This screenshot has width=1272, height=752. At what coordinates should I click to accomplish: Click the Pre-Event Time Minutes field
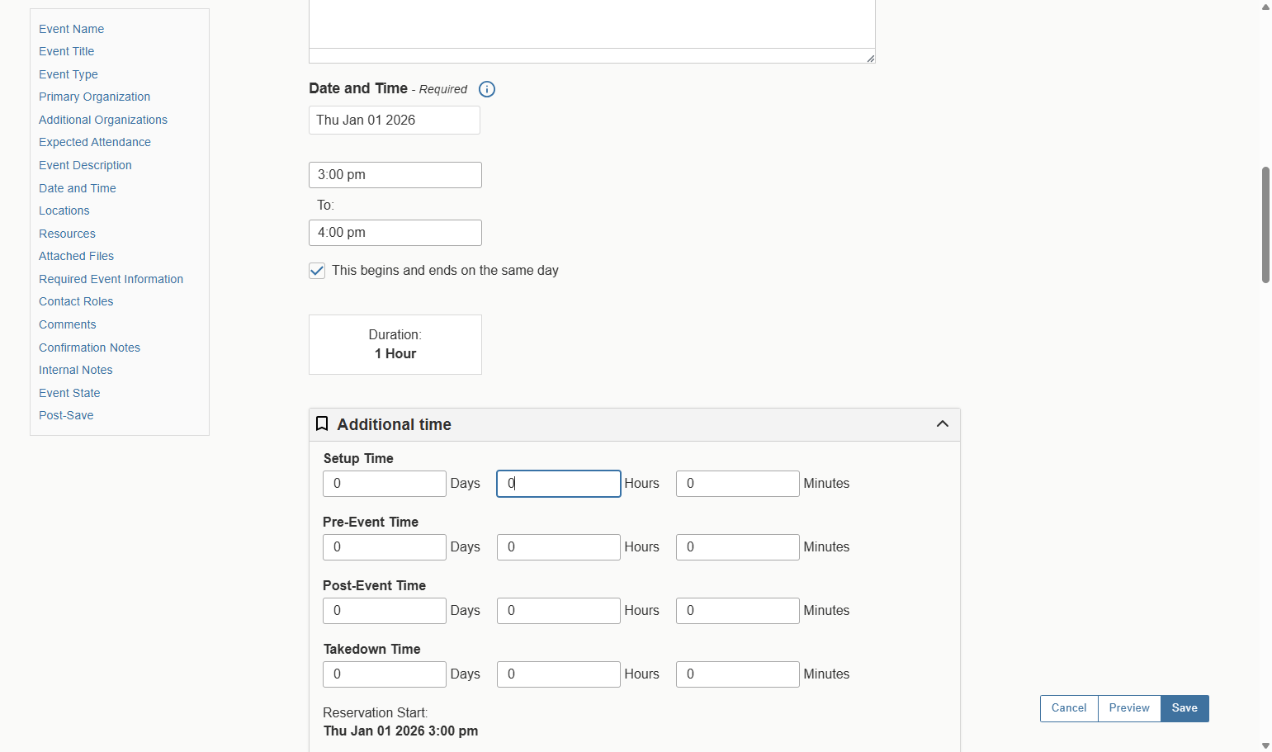738,547
